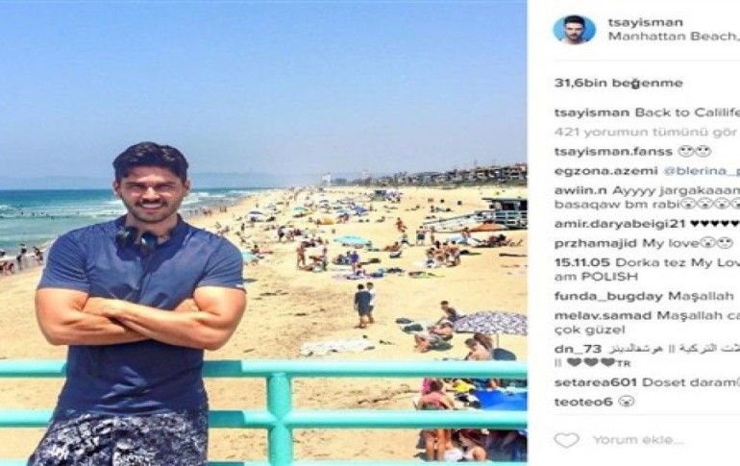The height and width of the screenshot is (466, 740).
Task: Click the heart like icon
Action: click(x=566, y=440)
